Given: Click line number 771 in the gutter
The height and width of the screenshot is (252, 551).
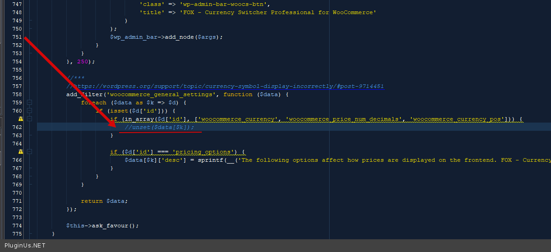Looking at the screenshot, I should pos(17,201).
